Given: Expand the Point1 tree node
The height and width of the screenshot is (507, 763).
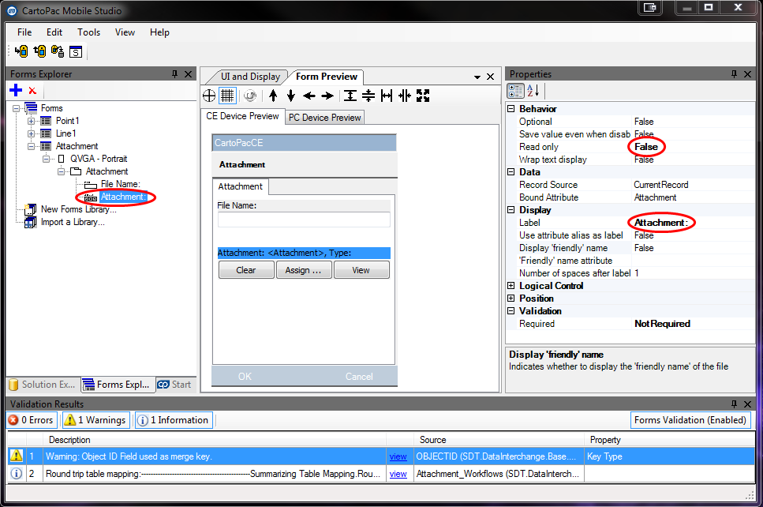Looking at the screenshot, I should coord(32,121).
